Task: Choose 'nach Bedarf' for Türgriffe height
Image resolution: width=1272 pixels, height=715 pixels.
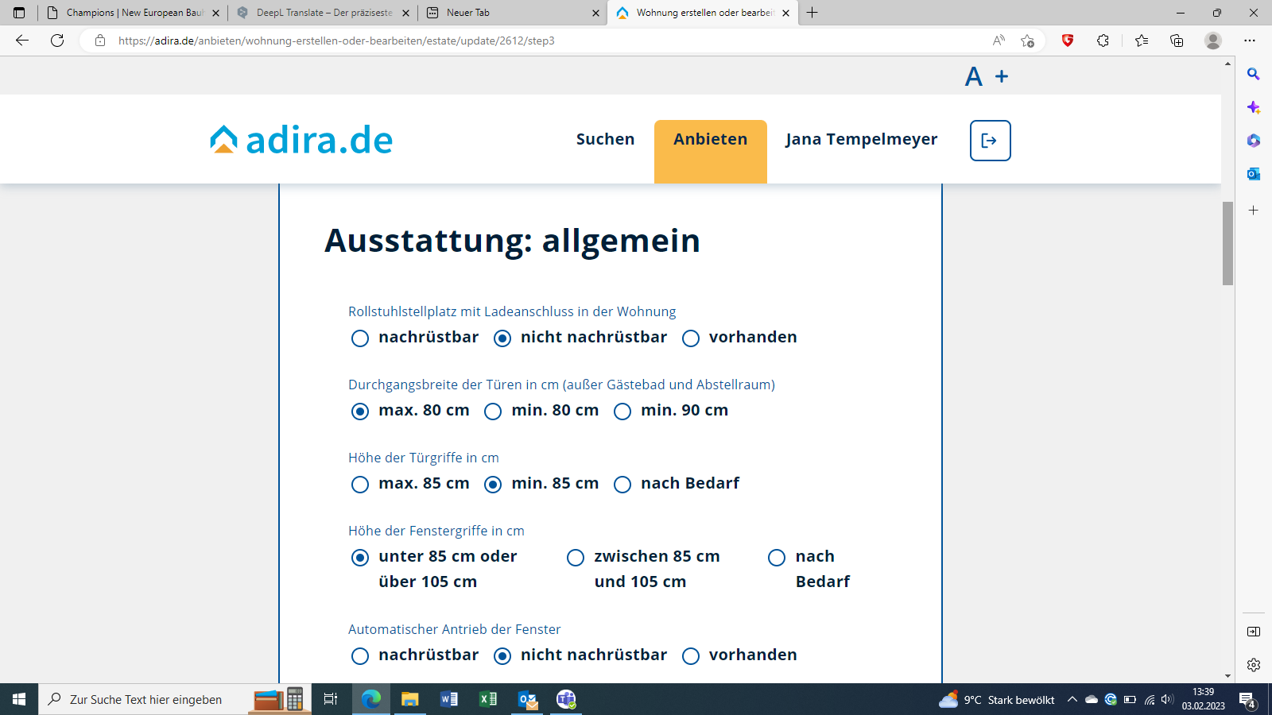Action: tap(622, 485)
